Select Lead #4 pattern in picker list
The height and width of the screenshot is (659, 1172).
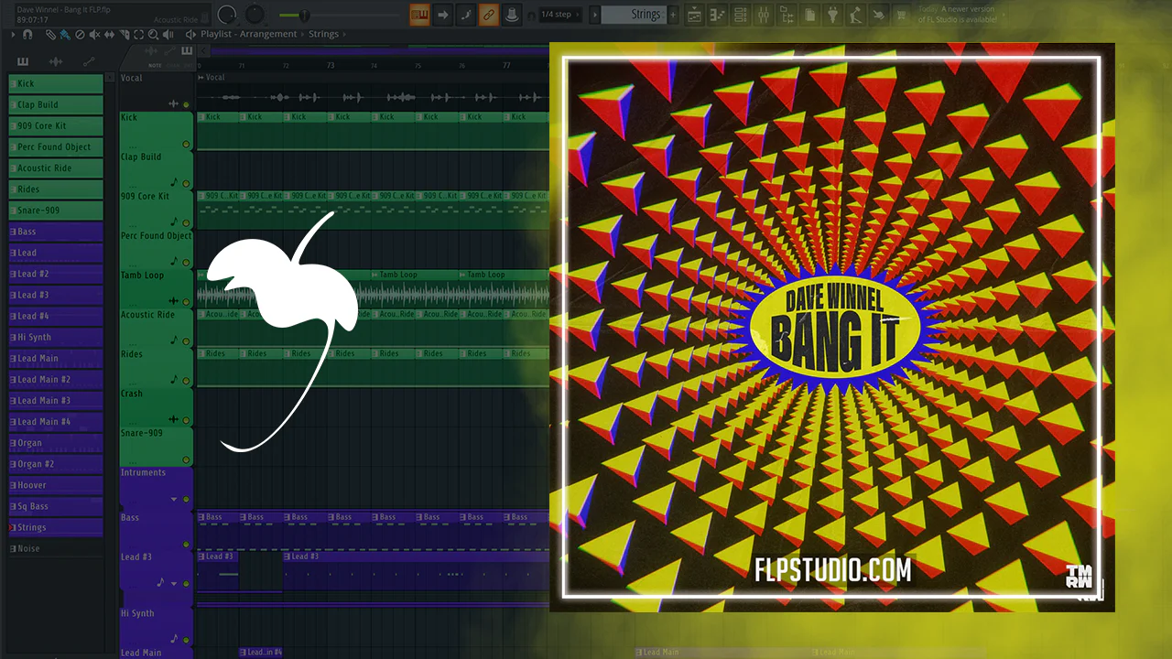[56, 316]
